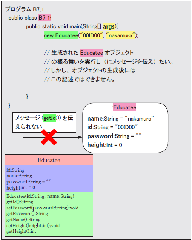Screen dimensions: 192x240
Task: Click the green highlighted getId in the message box
Action: point(50,118)
